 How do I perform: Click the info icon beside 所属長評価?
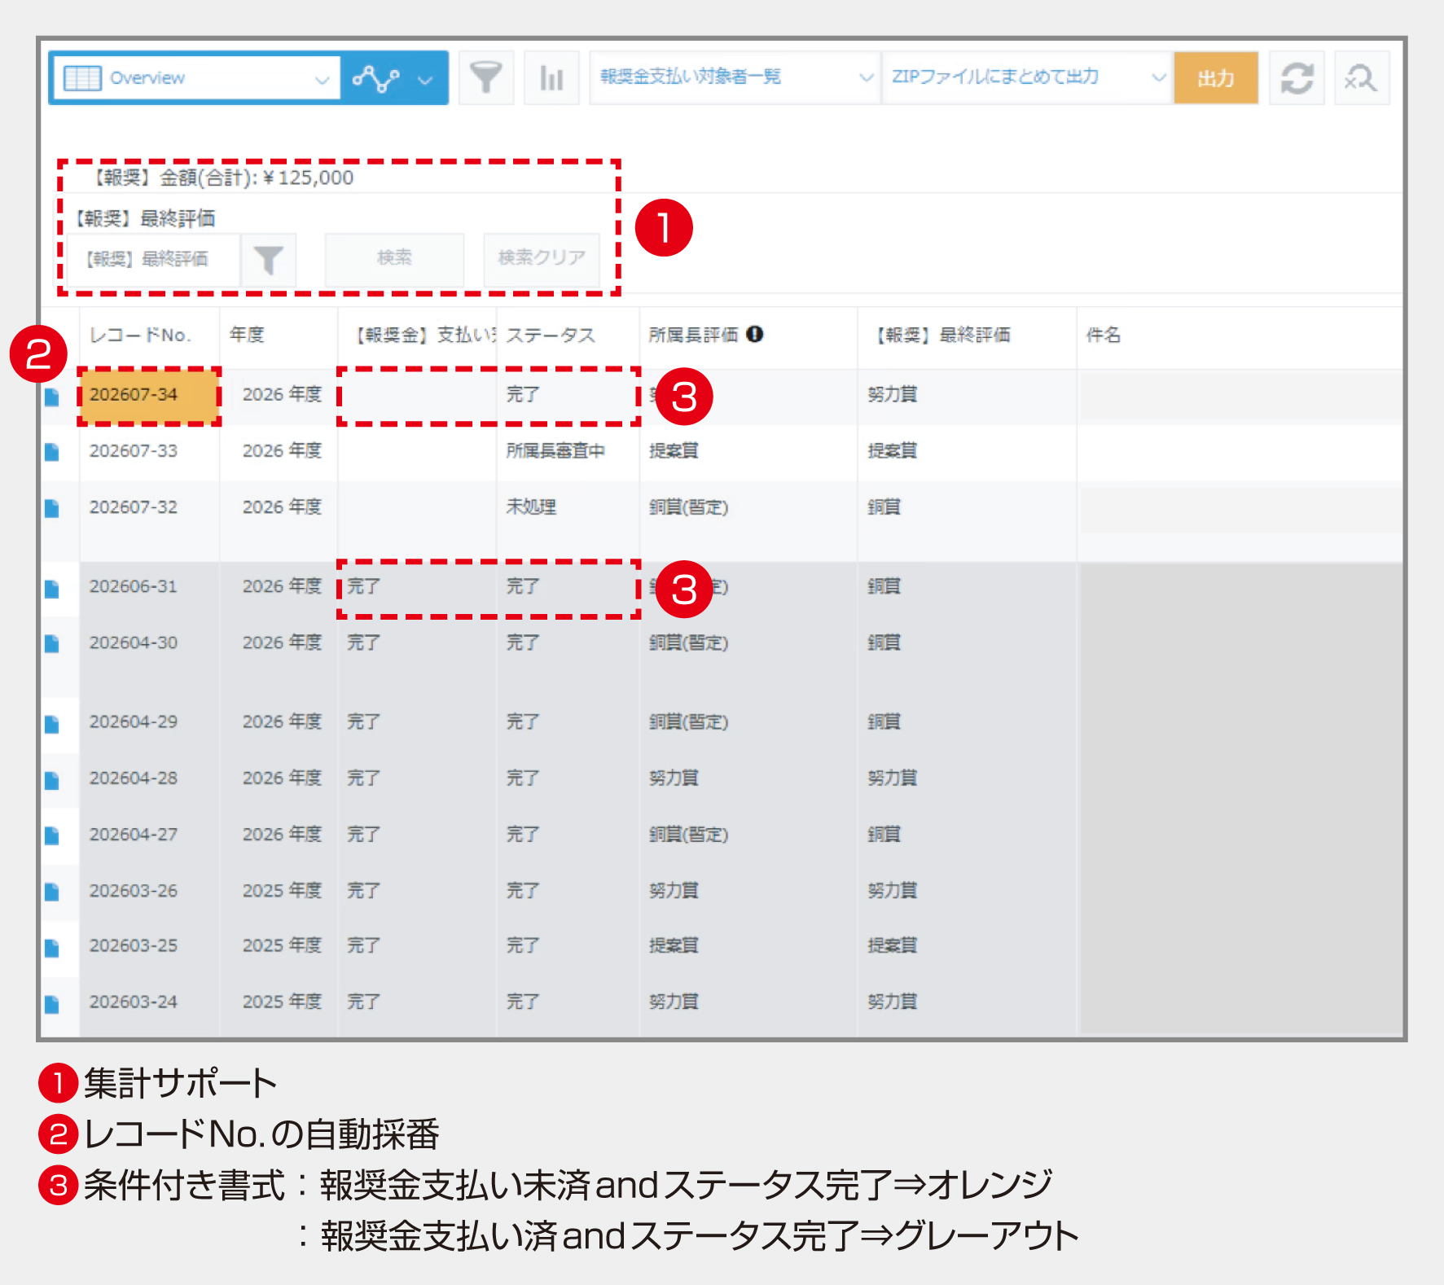click(755, 334)
